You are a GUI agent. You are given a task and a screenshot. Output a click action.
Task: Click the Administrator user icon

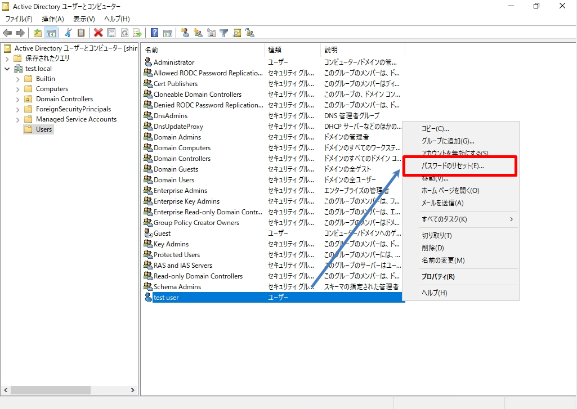(x=148, y=62)
